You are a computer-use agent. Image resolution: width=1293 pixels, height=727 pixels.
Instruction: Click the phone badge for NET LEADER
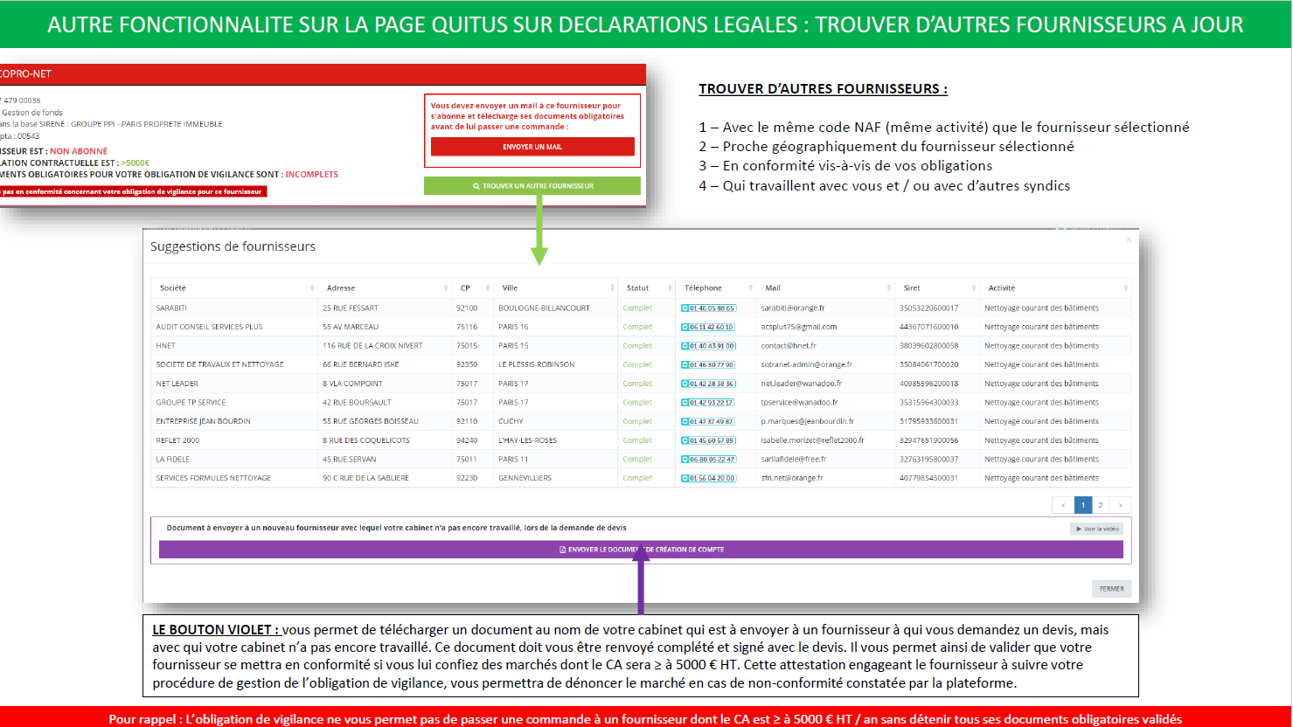coord(708,384)
